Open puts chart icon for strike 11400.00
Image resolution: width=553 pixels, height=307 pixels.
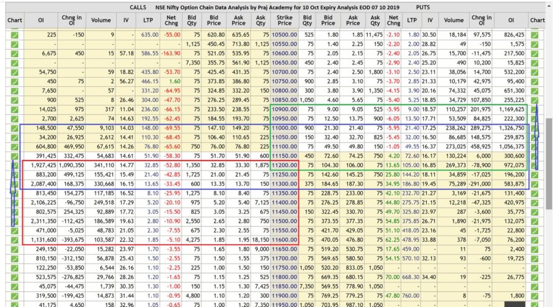pos(534,203)
